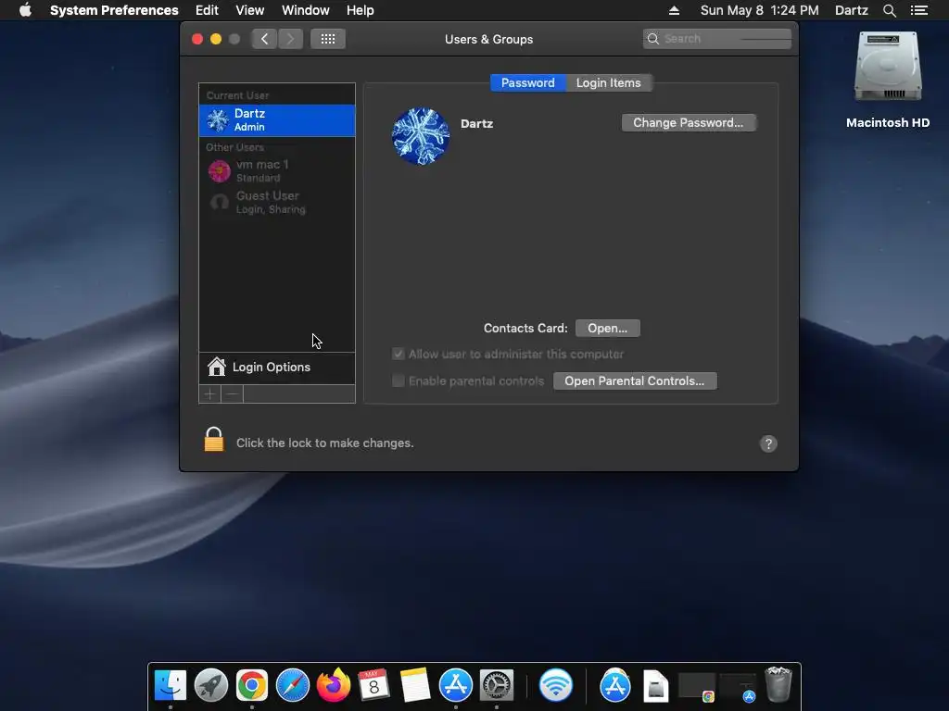The image size is (949, 711).
Task: Open the Macintosh HD desktop drive
Action: coord(887,80)
